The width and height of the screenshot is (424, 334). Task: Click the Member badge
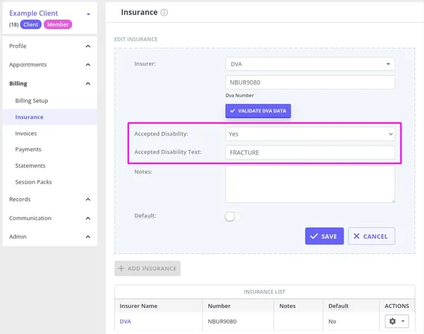point(58,25)
